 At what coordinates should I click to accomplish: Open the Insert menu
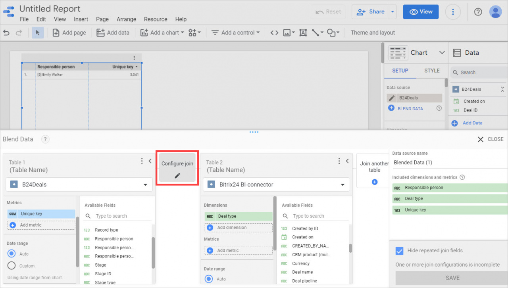pos(81,19)
